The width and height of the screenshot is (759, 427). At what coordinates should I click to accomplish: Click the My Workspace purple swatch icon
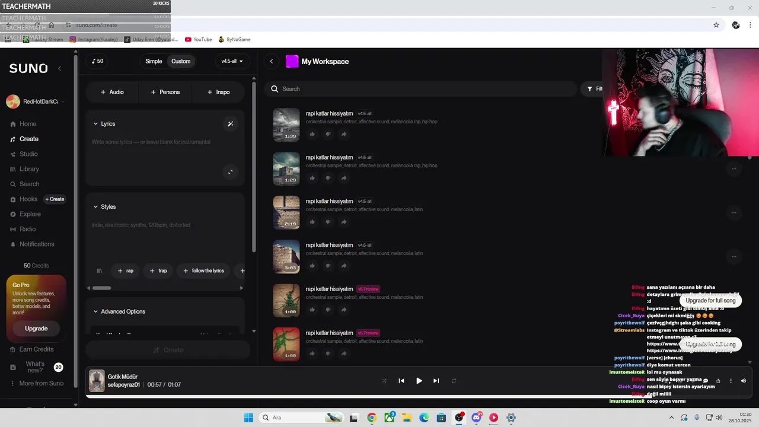pyautogui.click(x=292, y=61)
